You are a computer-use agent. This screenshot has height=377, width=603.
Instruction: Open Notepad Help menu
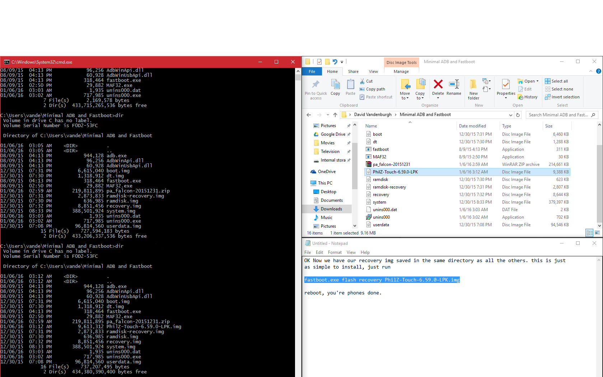pos(365,252)
